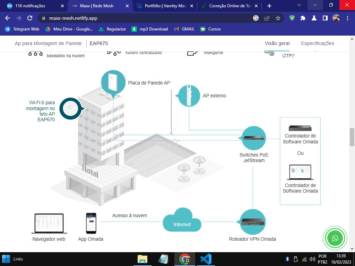Image resolution: width=355 pixels, height=266 pixels.
Task: Click the Omada VPN router icon
Action: coord(252,222)
